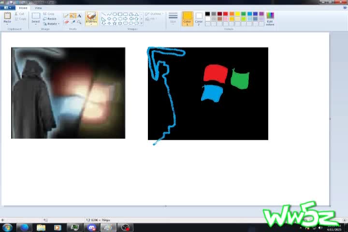This screenshot has height=232, width=348.
Task: Choose the Curve shape
Action: pos(109,14)
